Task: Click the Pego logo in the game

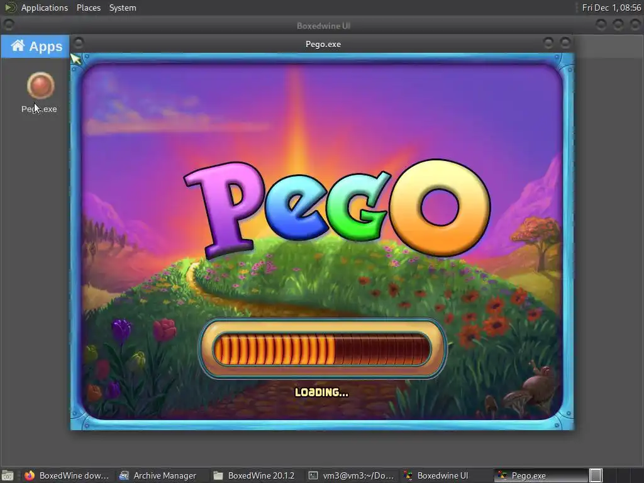Action: 337,209
